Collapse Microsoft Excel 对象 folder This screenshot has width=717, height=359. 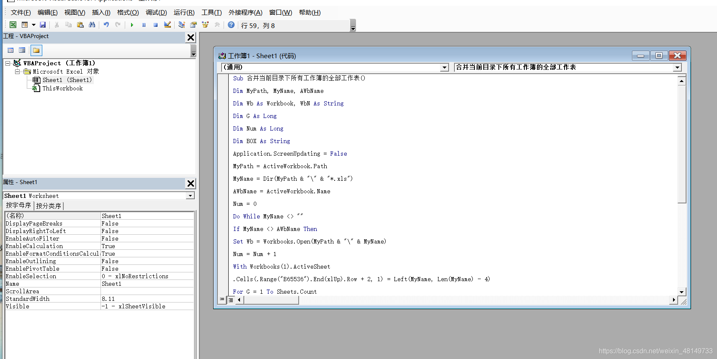tap(18, 72)
